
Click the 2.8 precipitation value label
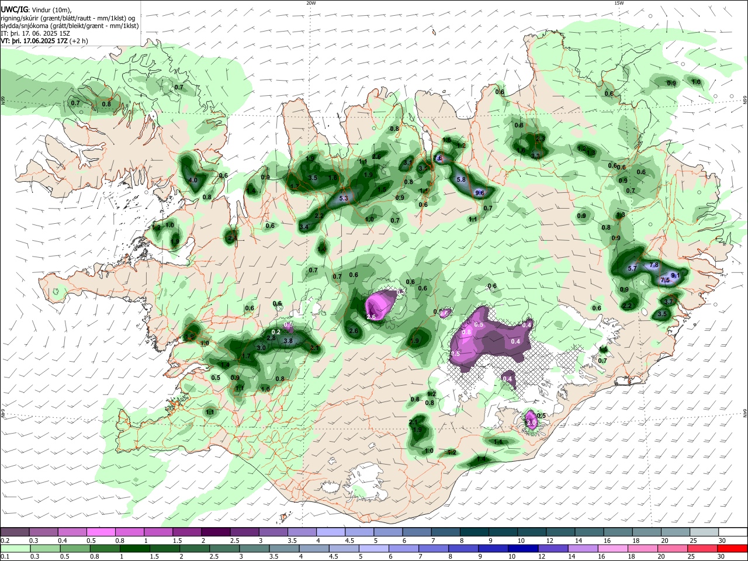coord(271,338)
